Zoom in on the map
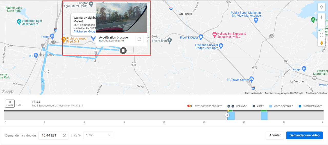328x145 pixels. pyautogui.click(x=322, y=17)
